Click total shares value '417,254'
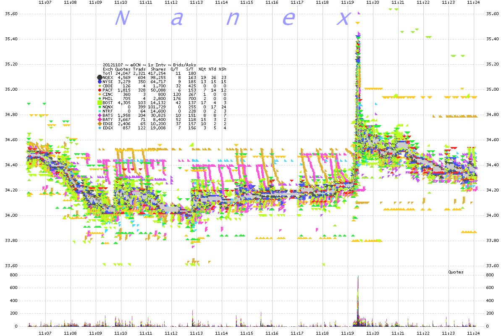 pyautogui.click(x=157, y=73)
